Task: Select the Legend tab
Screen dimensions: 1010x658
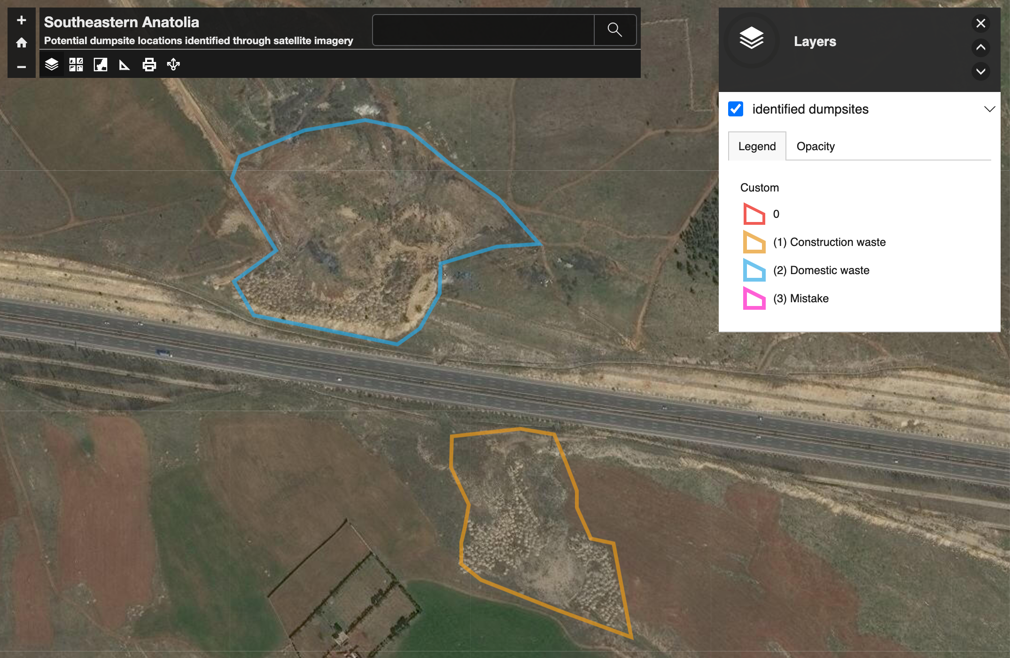Action: (757, 146)
